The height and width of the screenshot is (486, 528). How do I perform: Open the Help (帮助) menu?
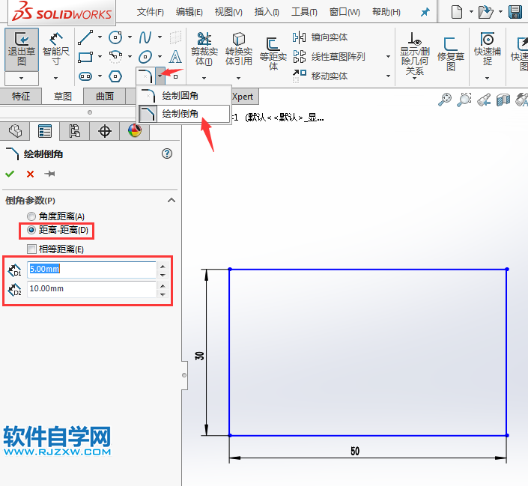point(386,12)
